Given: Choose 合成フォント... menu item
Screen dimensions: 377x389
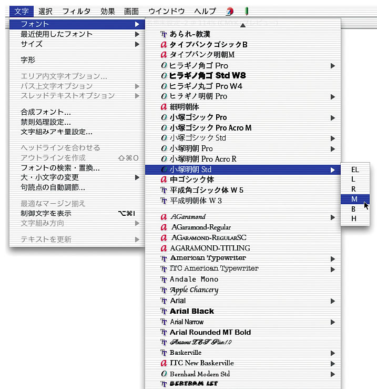Looking at the screenshot, I should [77, 112].
